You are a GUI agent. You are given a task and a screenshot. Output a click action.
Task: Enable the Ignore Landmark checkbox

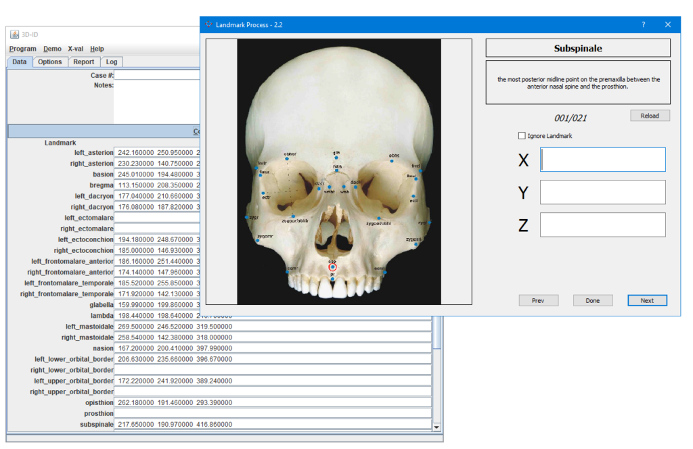pyautogui.click(x=520, y=135)
